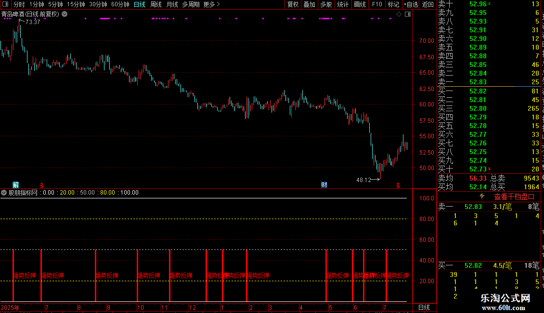
Task: Click the red S marker near July
Action: point(42,186)
